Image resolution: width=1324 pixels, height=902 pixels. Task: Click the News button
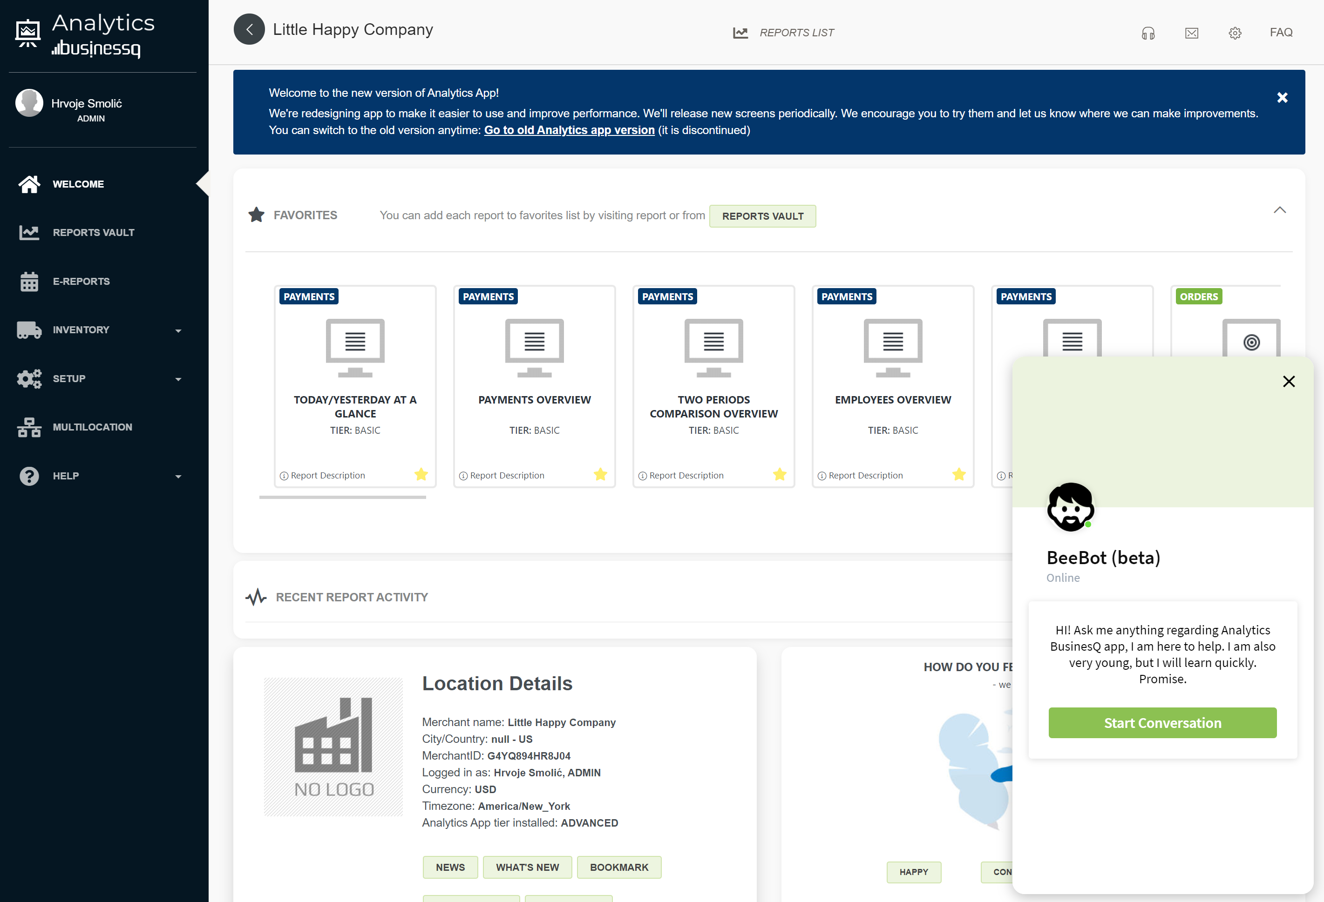tap(450, 867)
